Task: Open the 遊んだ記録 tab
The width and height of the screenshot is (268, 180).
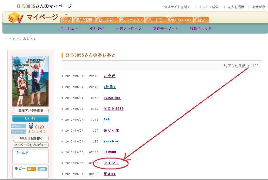Action: point(84,20)
